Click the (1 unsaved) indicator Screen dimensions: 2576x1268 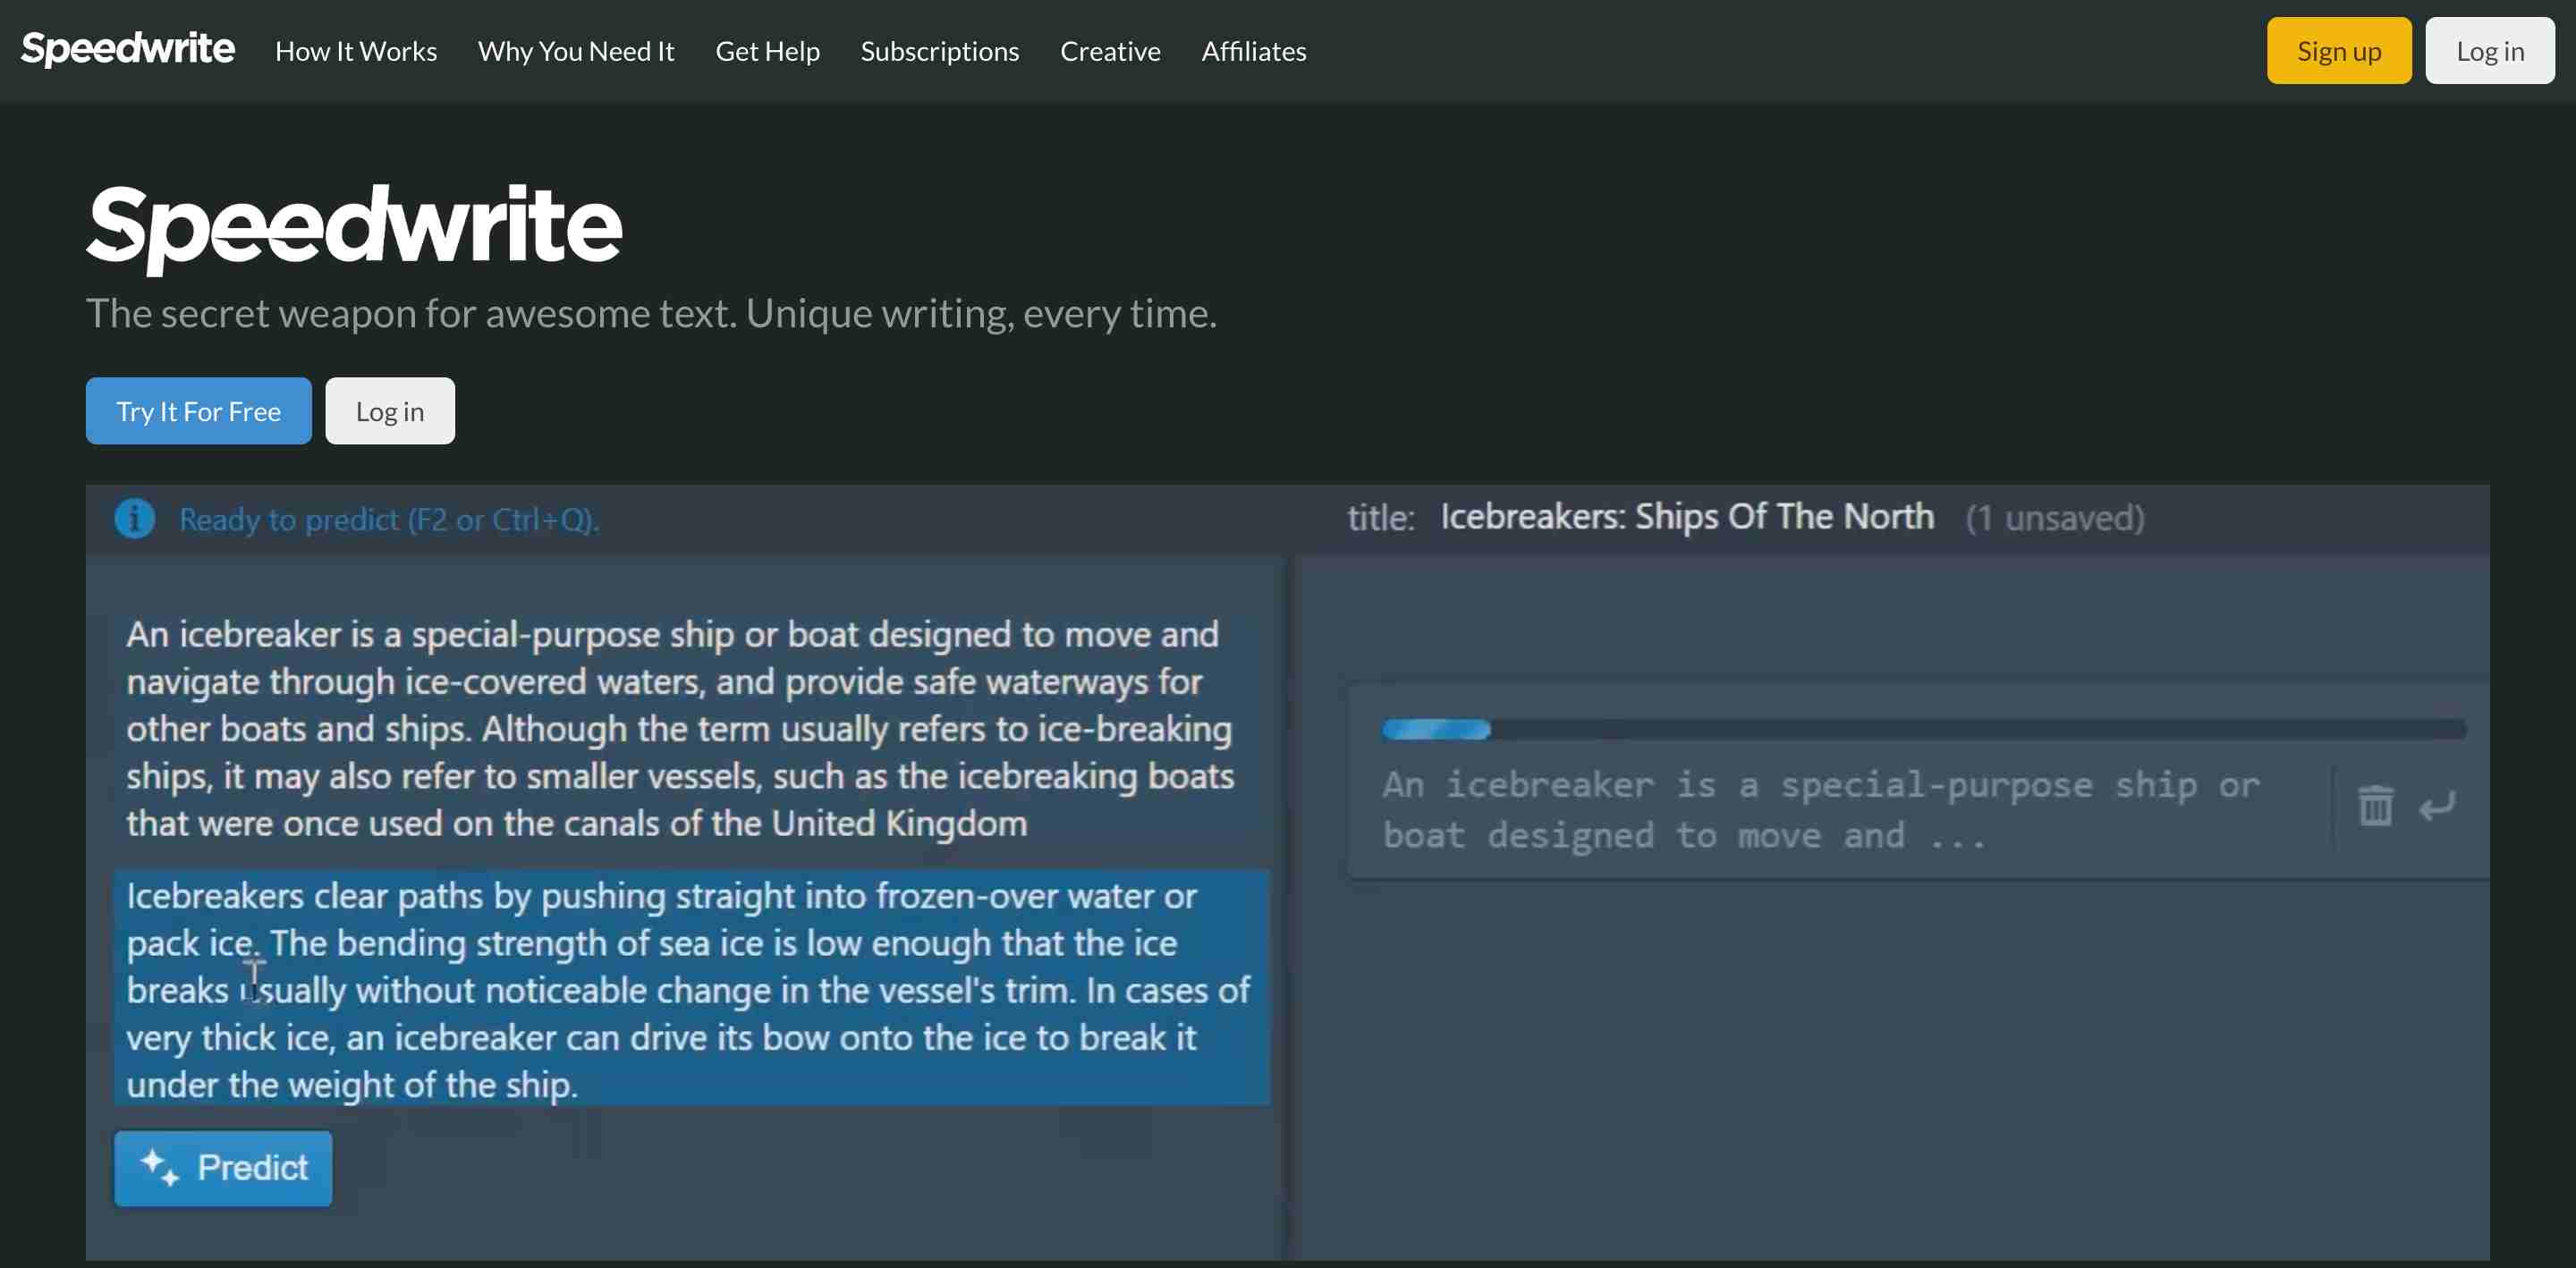pyautogui.click(x=2054, y=519)
